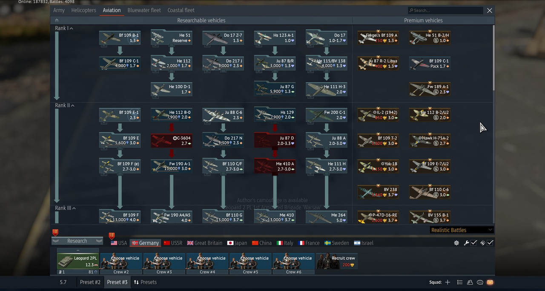
Task: Select the Aviation tab
Action: 112,10
